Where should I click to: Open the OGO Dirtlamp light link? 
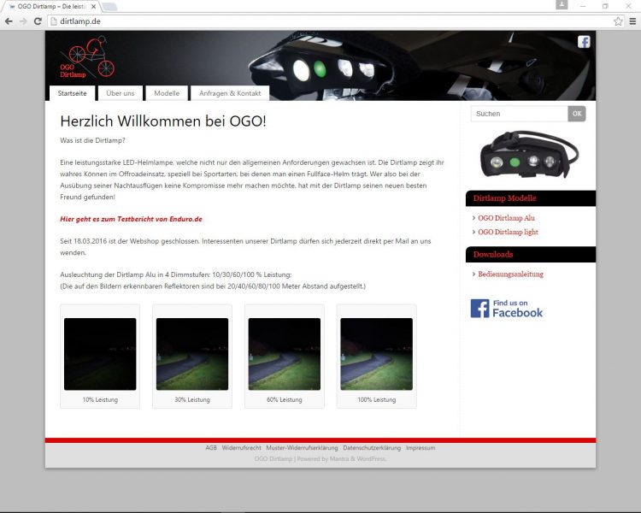(508, 232)
